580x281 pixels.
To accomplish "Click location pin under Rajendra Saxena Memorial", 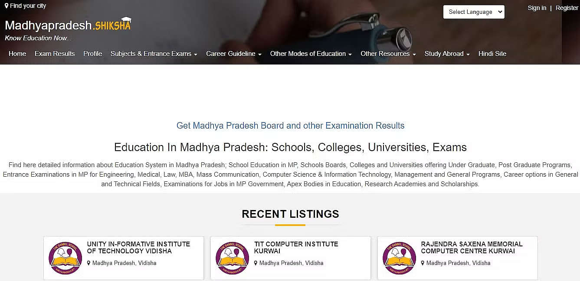I will tap(423, 263).
